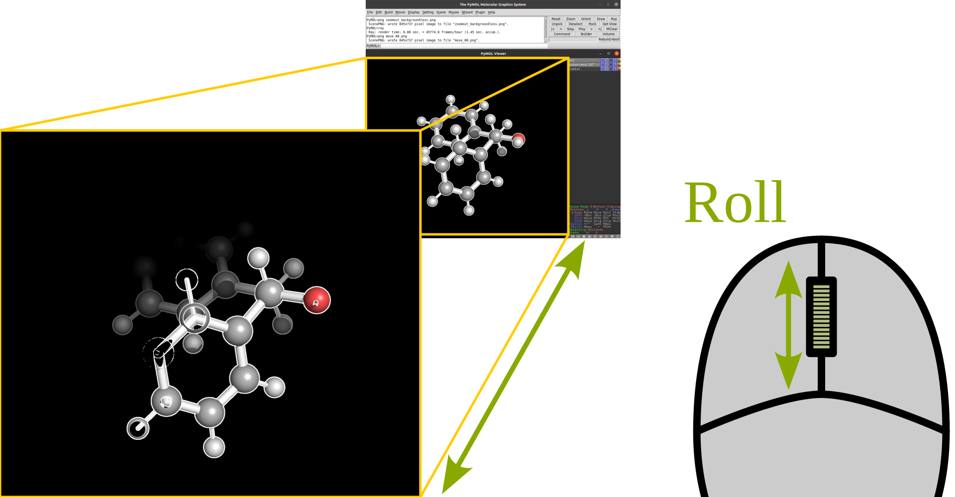
Task: Open Label menu for (sele) row
Action: [615, 69]
